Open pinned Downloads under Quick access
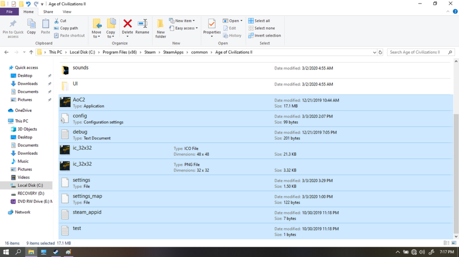This screenshot has height=257, width=459. (x=28, y=83)
